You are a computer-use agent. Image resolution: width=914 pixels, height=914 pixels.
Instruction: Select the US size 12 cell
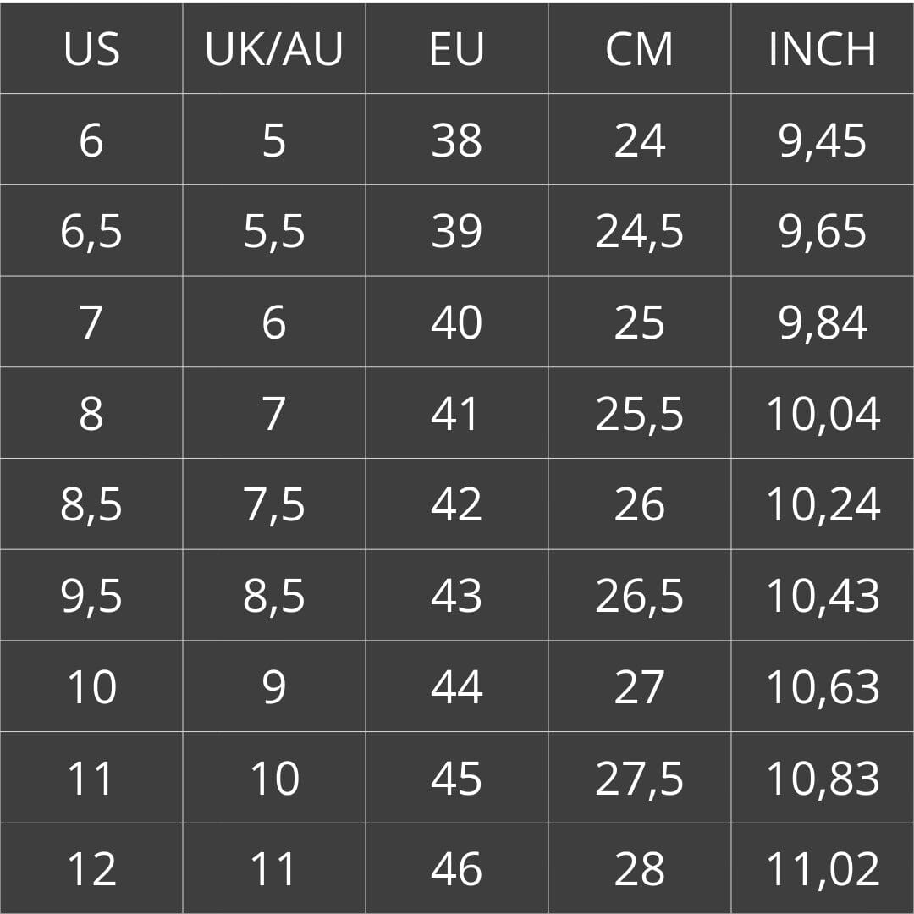(x=91, y=869)
